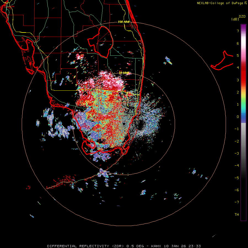This screenshot has height=248, width=248.
Task: Click the color scale tick label 2
Action: point(238,92)
